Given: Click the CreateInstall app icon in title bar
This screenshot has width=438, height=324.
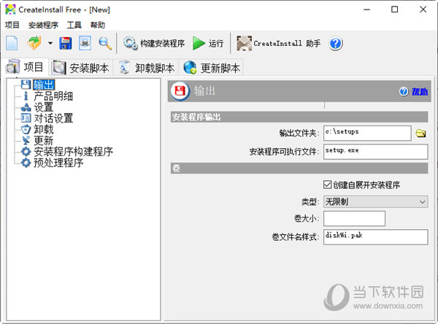Looking at the screenshot, I should (x=10, y=9).
